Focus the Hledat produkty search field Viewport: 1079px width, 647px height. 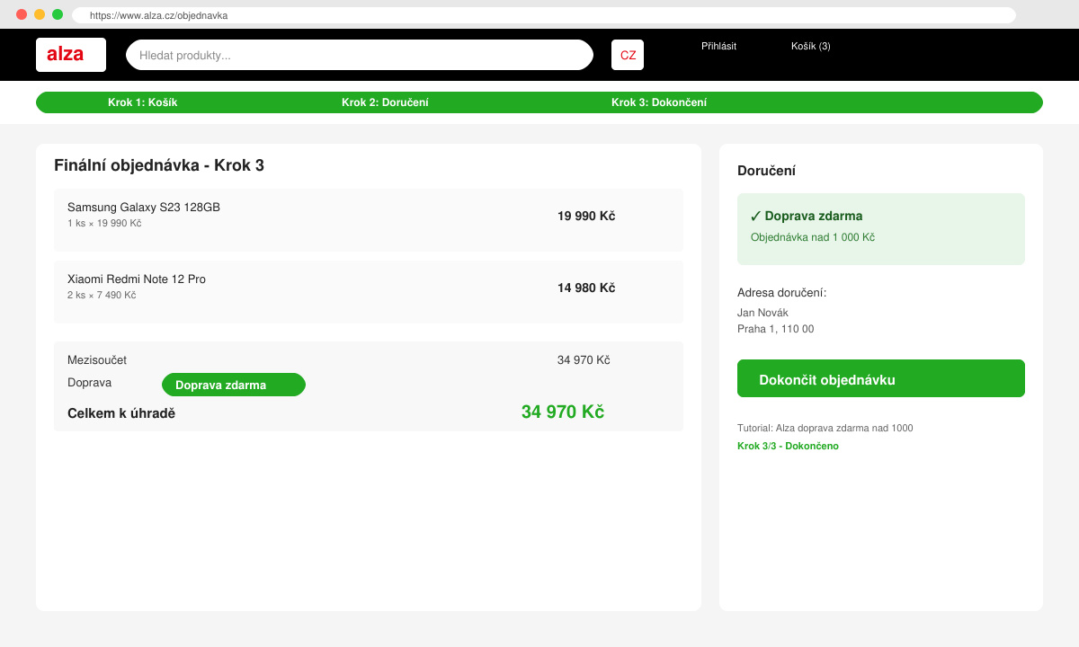(360, 55)
